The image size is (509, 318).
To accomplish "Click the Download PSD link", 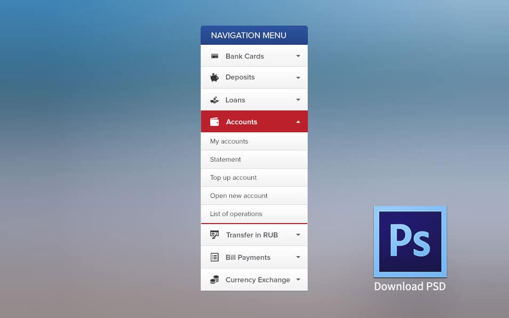I will tap(410, 287).
